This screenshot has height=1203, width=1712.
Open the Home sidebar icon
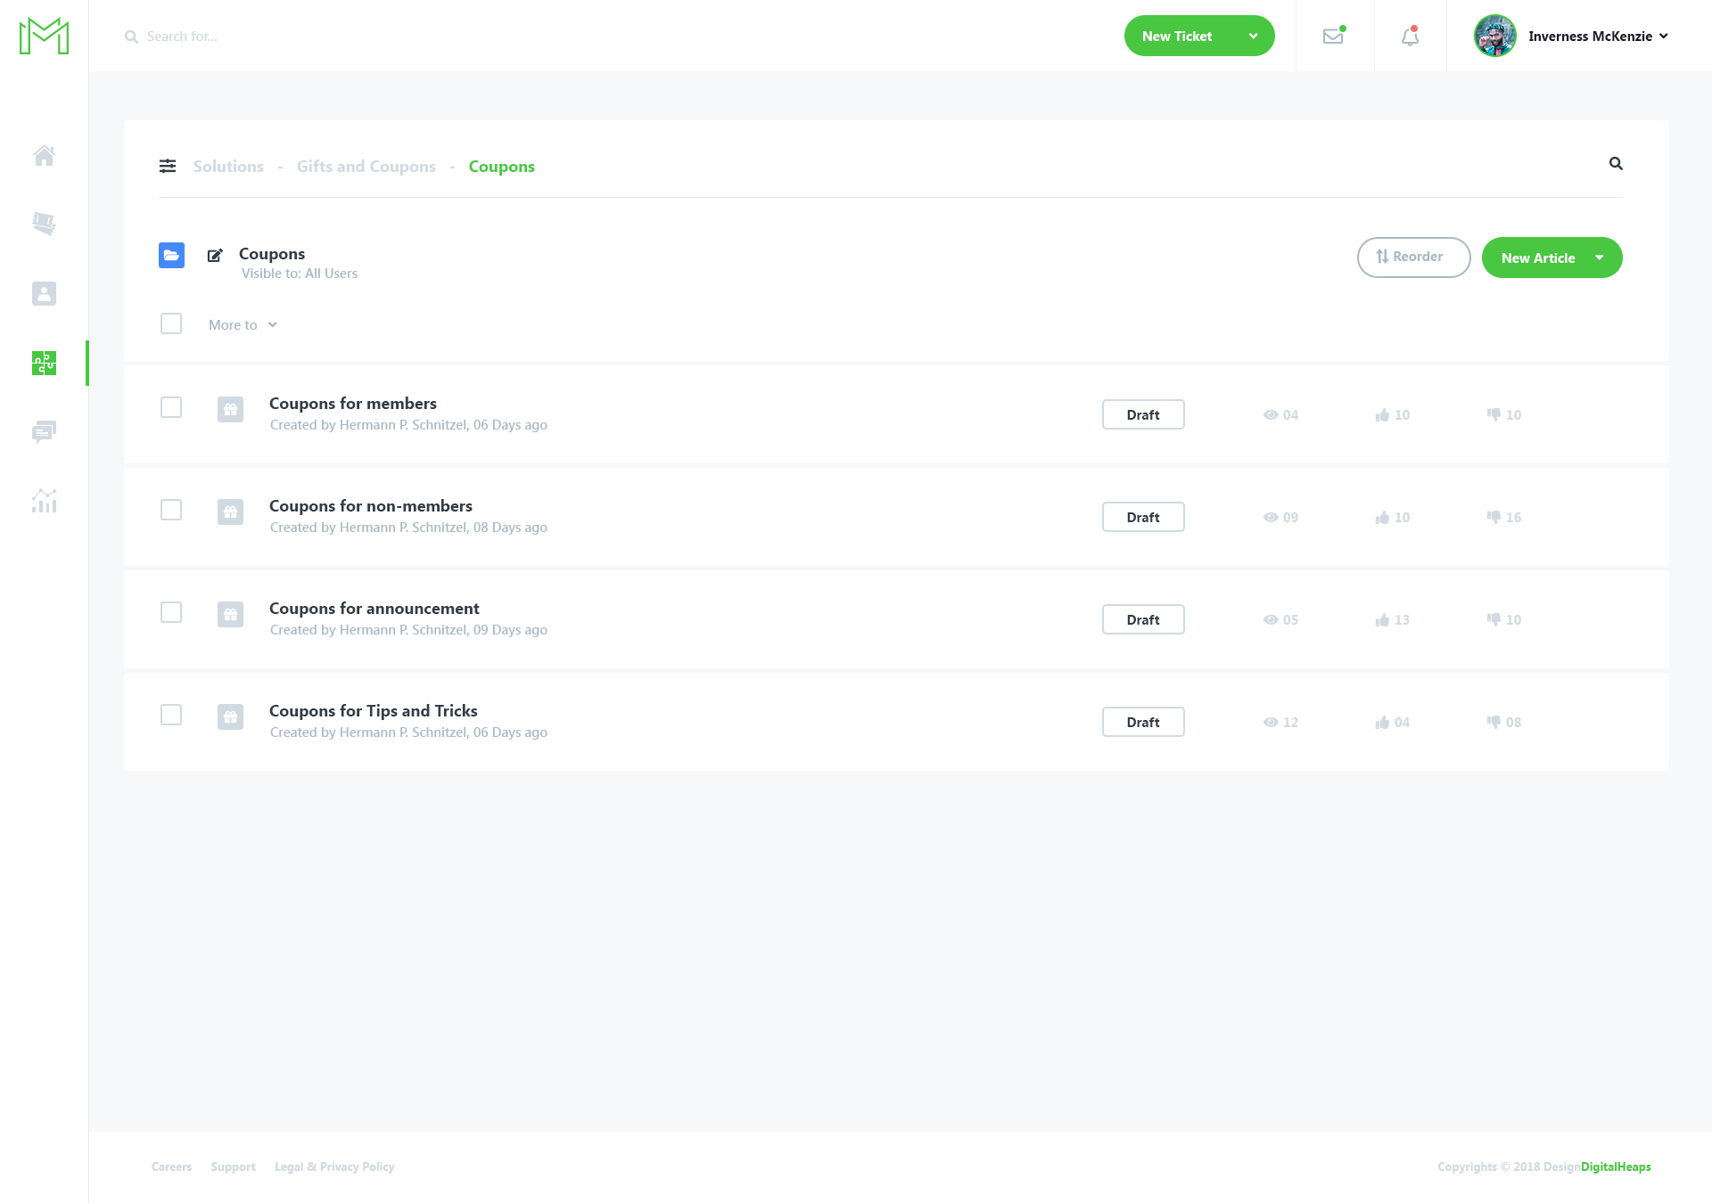[44, 155]
